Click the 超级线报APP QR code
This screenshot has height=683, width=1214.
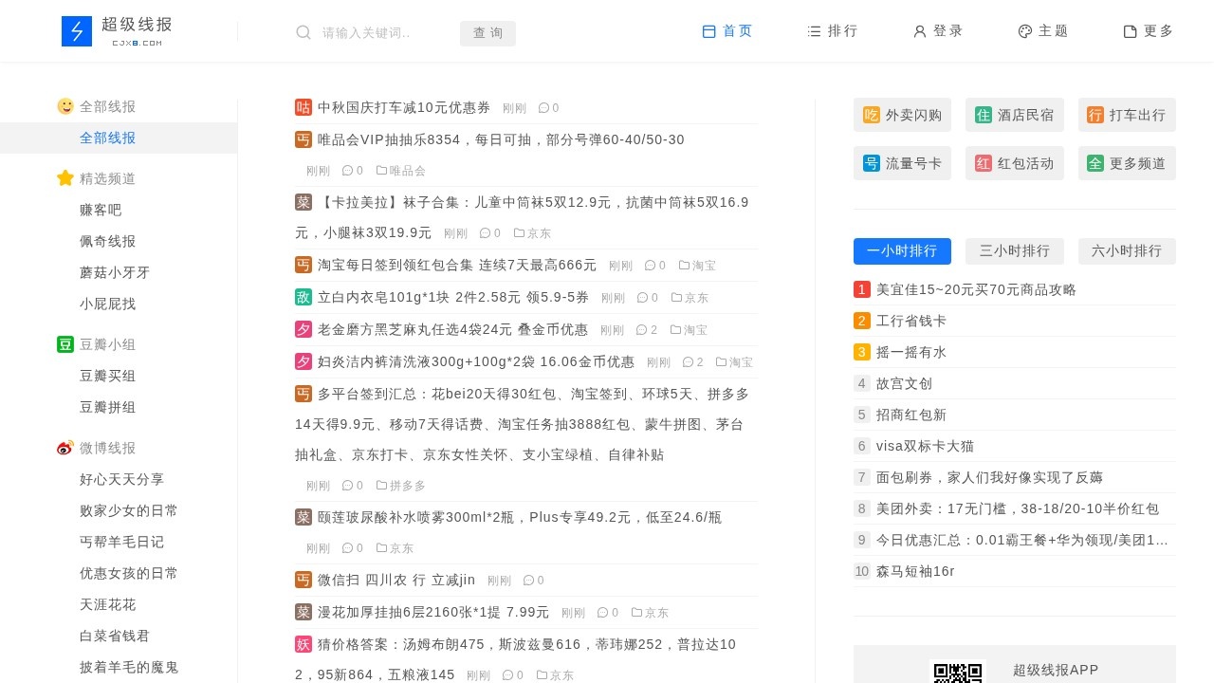[x=958, y=672]
